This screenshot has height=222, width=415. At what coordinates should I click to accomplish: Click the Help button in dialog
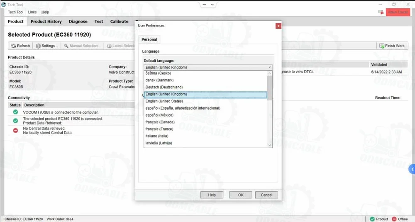pyautogui.click(x=212, y=195)
